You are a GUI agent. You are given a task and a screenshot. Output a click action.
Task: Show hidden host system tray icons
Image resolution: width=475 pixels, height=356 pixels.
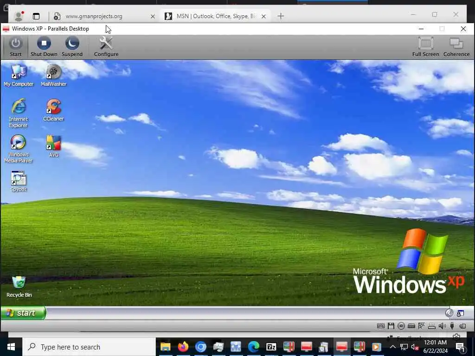pos(392,347)
